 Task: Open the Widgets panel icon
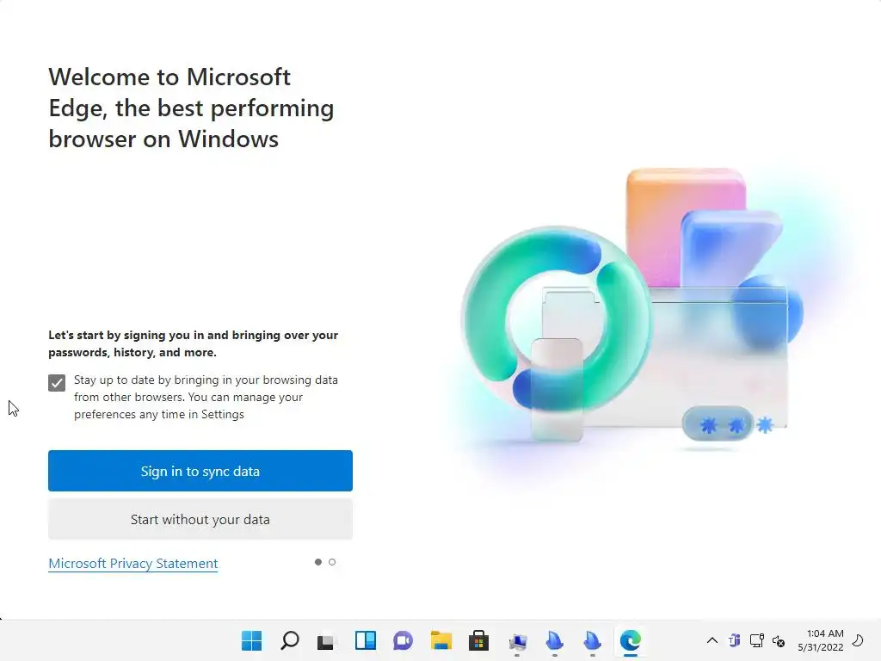365,640
